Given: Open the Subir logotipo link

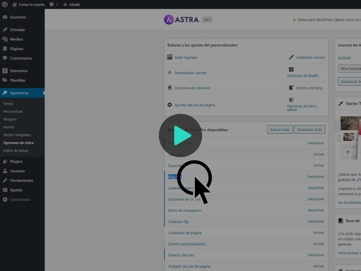Looking at the screenshot, I should [186, 58].
